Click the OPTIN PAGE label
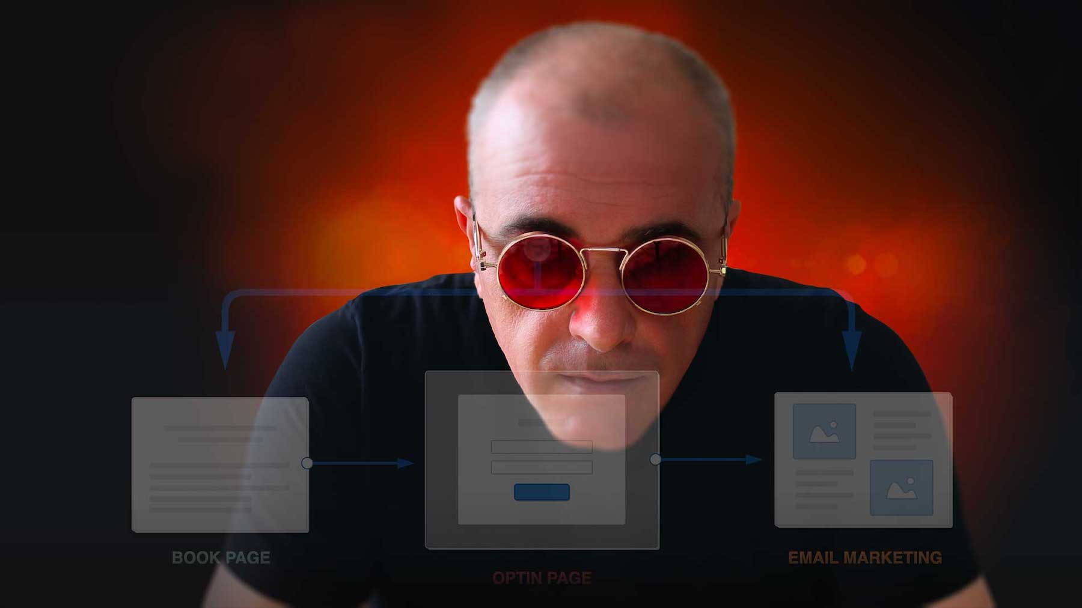Screen dimensions: 1082x608 [542, 578]
